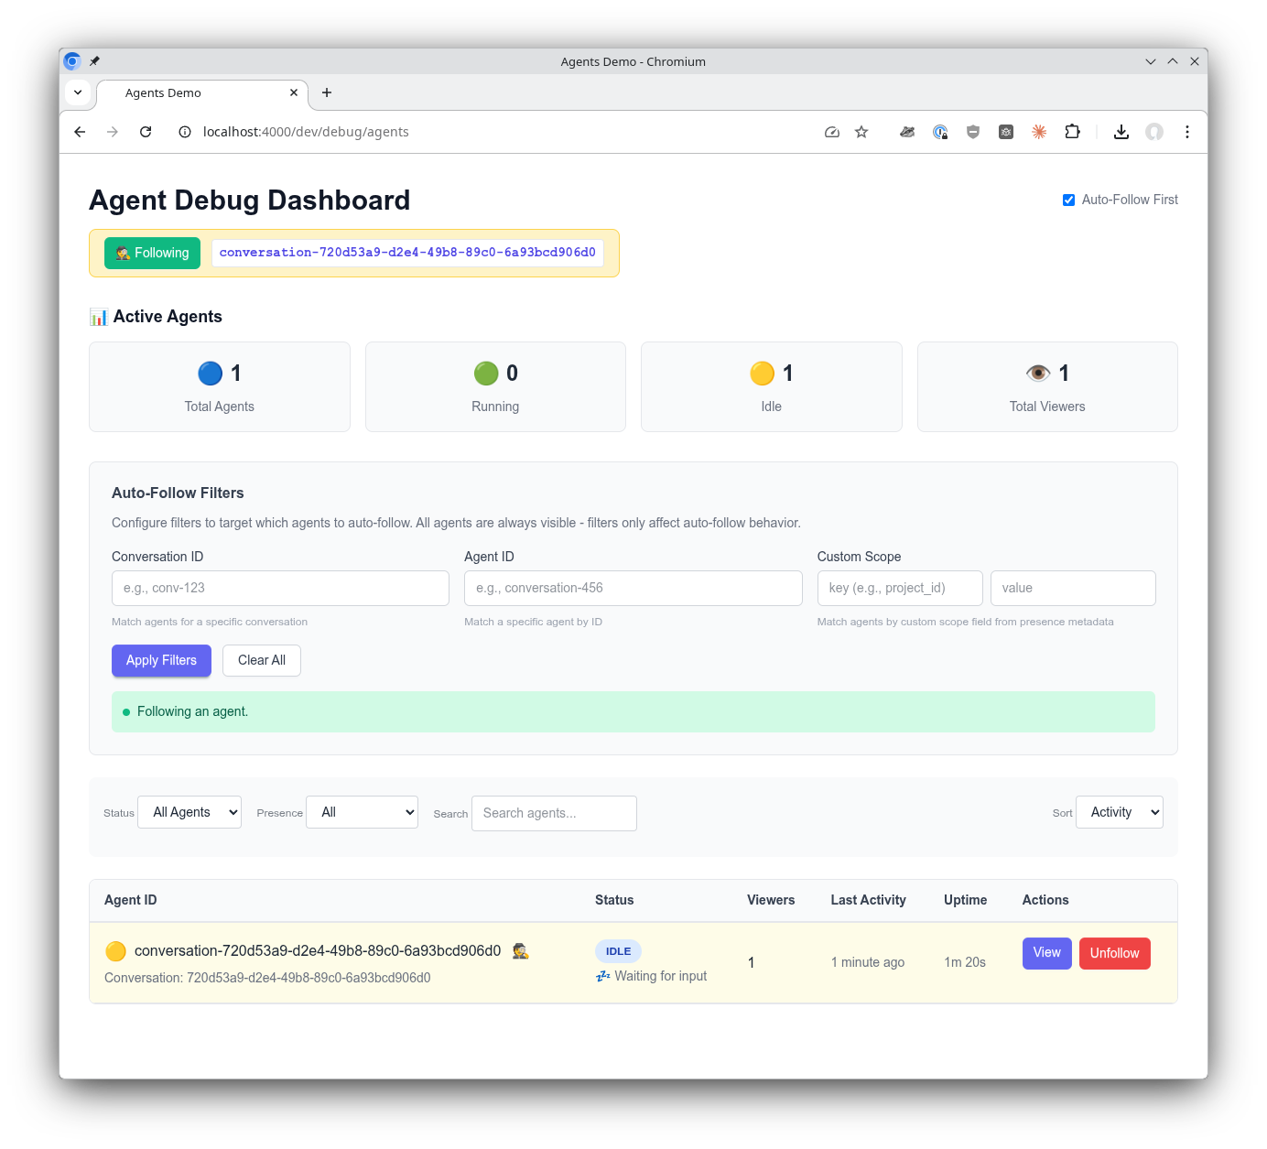Bookmark this page with the star icon

point(861,132)
